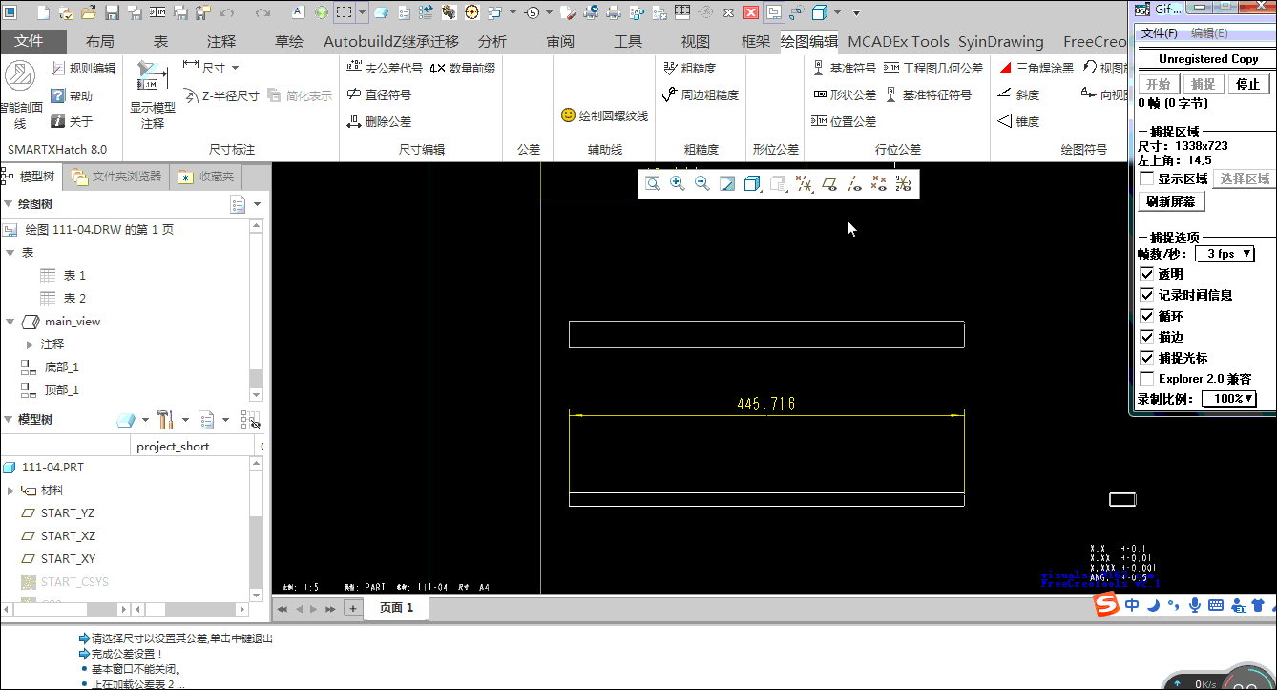Screen dimensions: 1277x690
Task: Click the Open folder icon in quick access toolbar
Action: [x=89, y=12]
